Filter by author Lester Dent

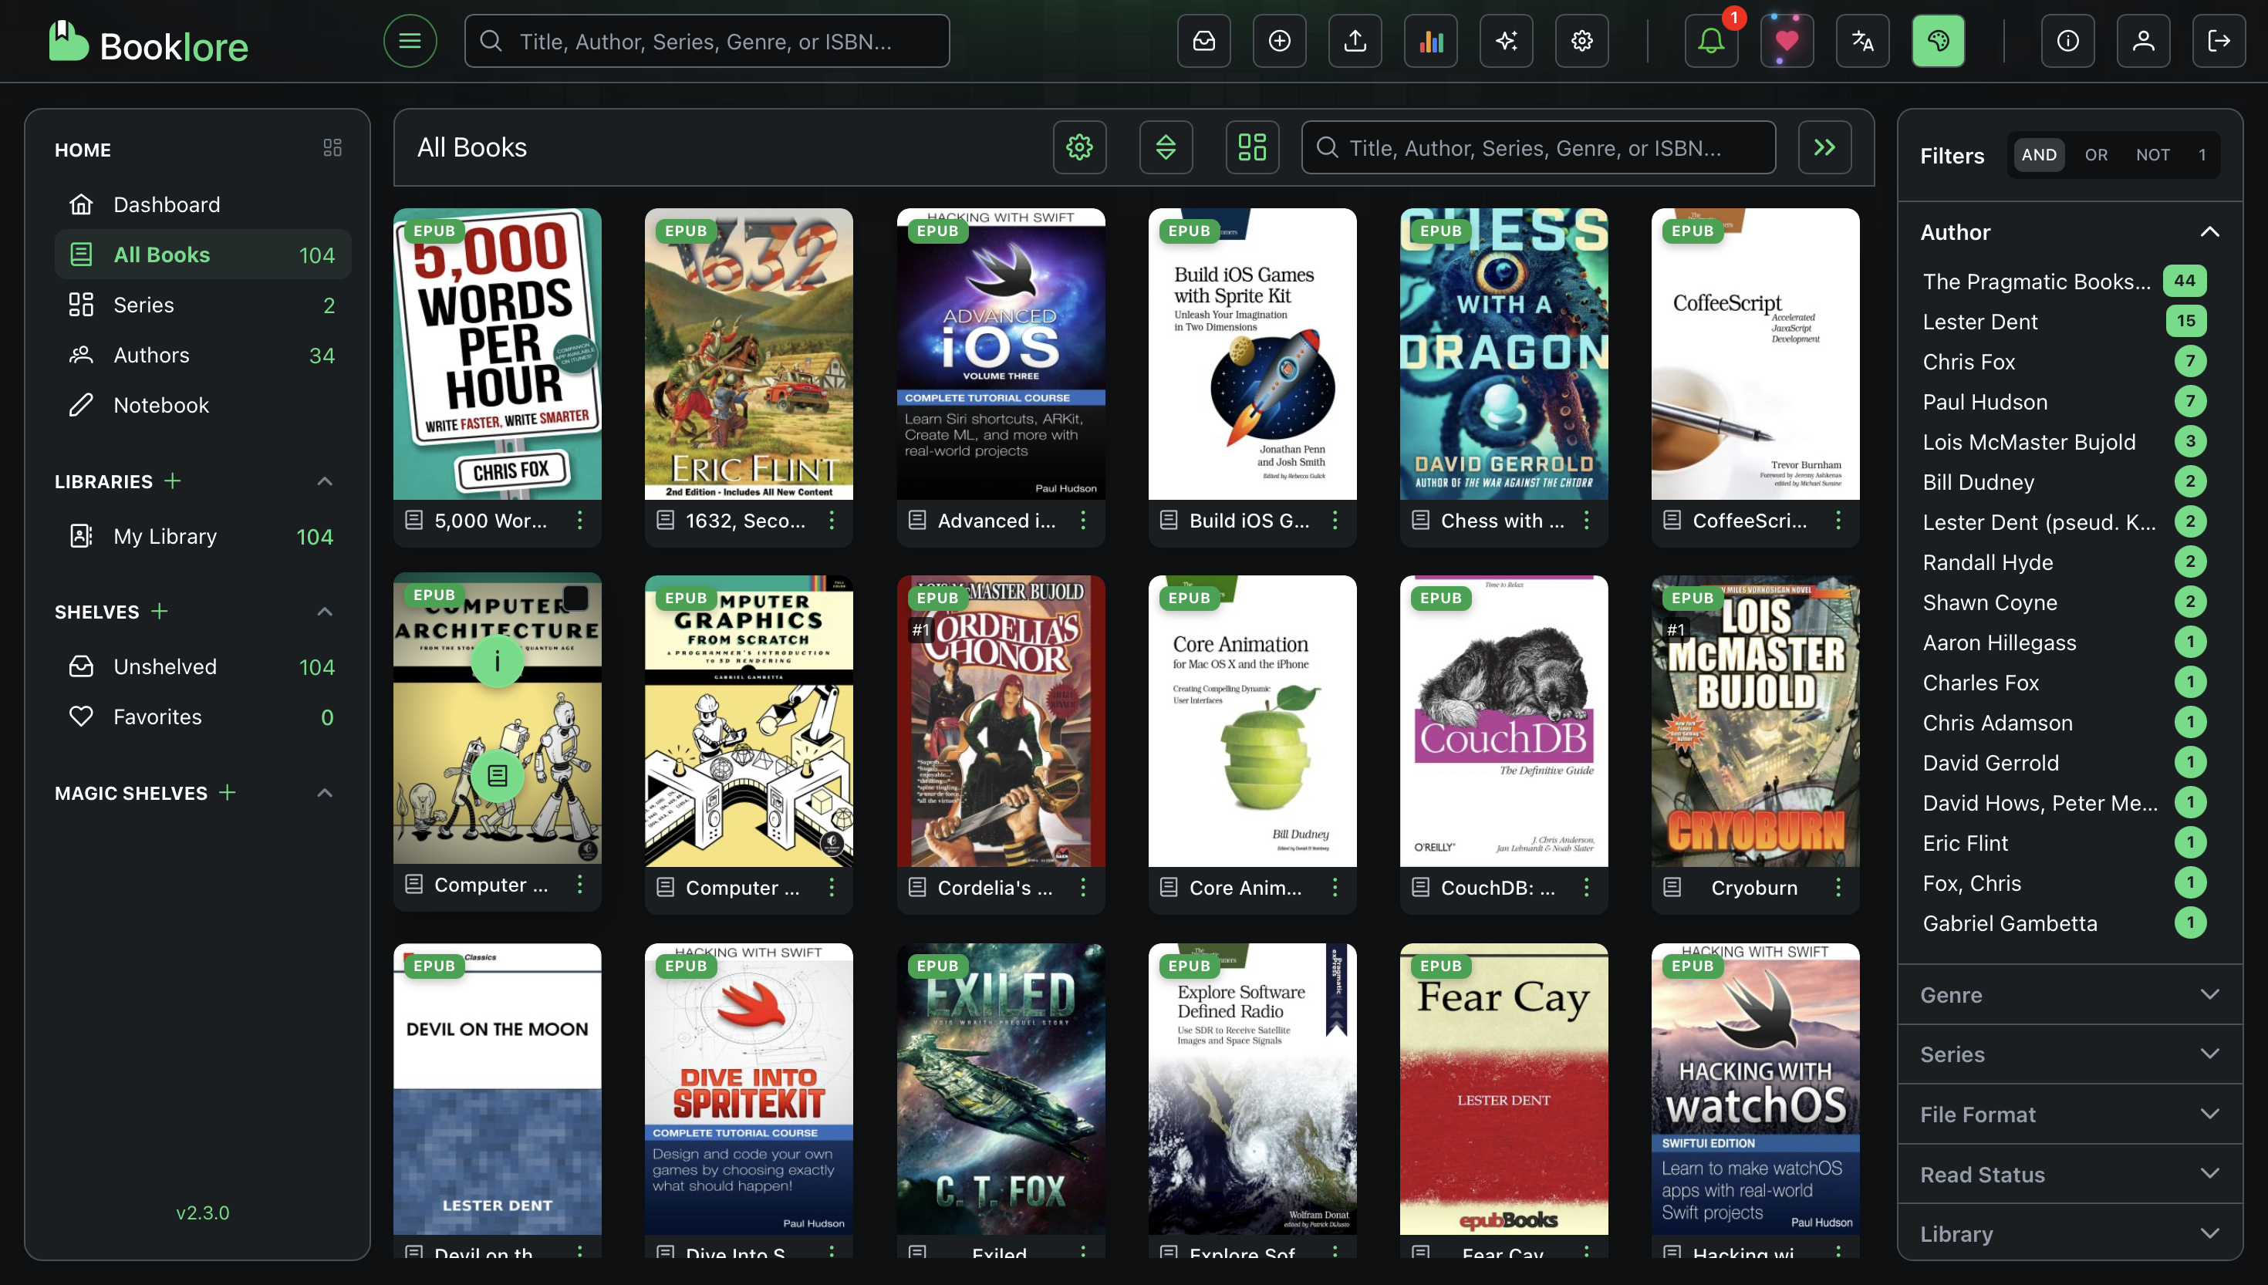tap(2064, 321)
